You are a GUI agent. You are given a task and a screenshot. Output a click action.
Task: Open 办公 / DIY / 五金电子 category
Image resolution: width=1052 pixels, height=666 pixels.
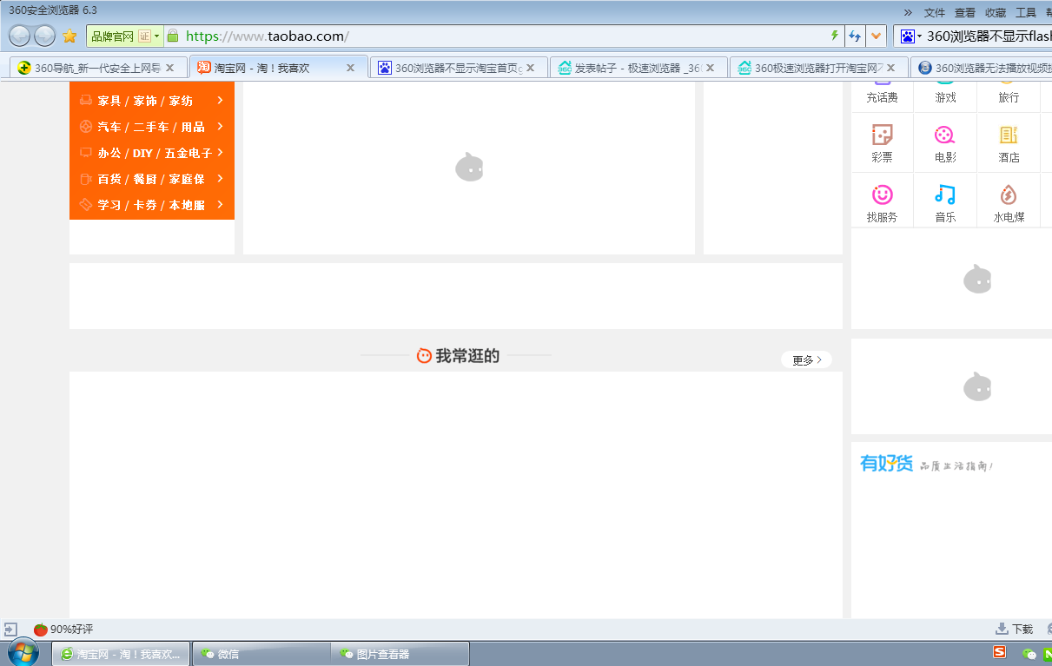[x=155, y=153]
